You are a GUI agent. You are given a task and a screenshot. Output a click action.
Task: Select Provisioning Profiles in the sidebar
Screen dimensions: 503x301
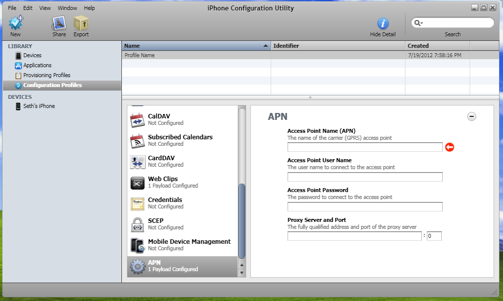(62, 76)
